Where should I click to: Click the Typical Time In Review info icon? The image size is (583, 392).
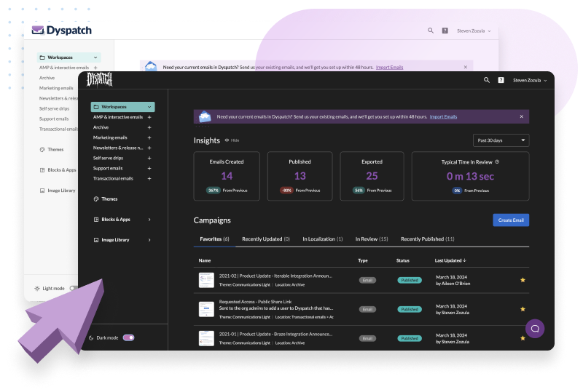(497, 162)
